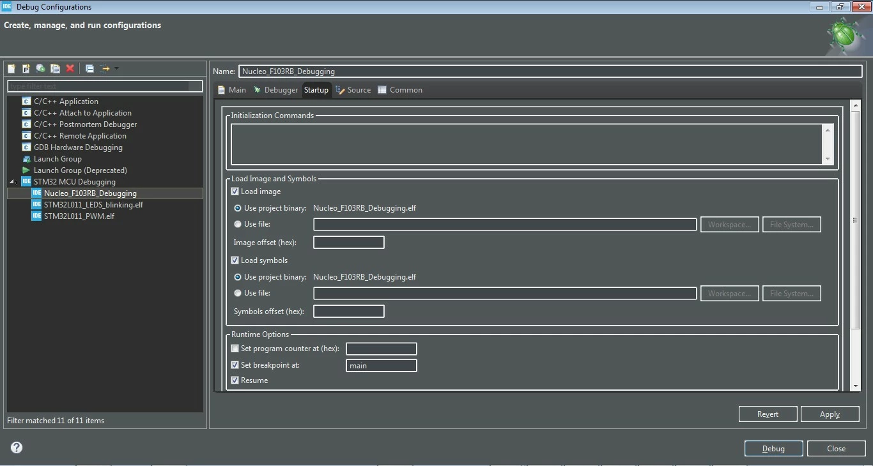The image size is (873, 466).
Task: Click the New prototype configuration icon
Action: [x=26, y=68]
